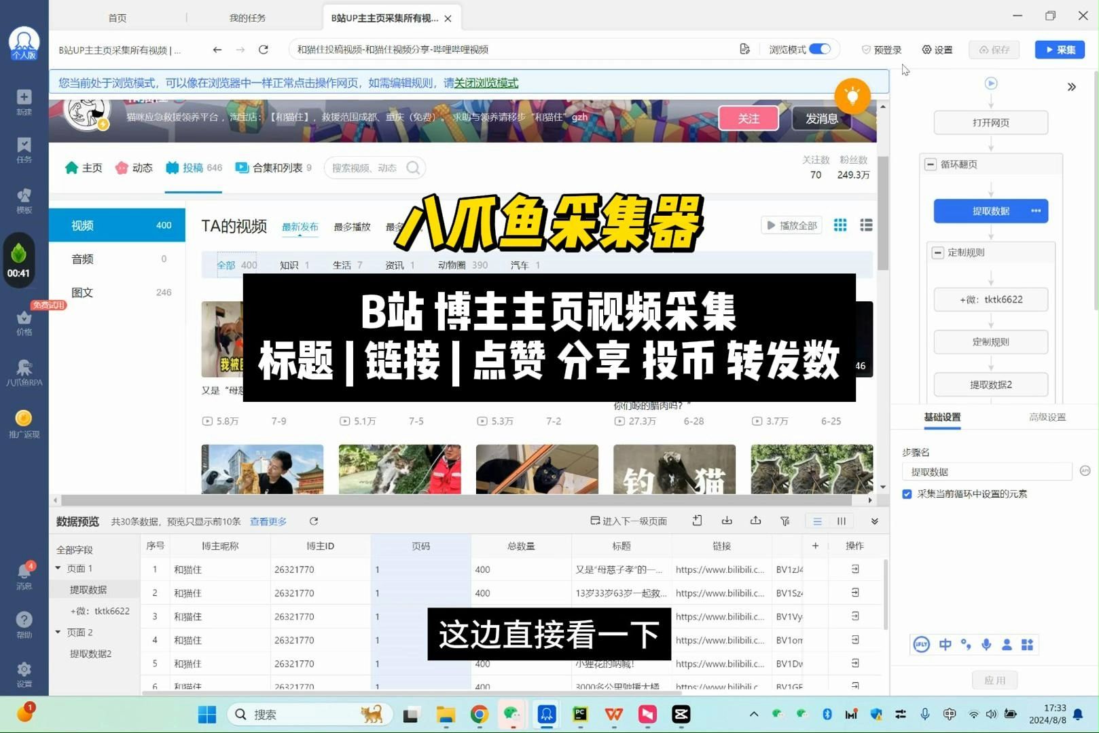Switch to list view of videos
This screenshot has width=1099, height=733.
coord(866,225)
